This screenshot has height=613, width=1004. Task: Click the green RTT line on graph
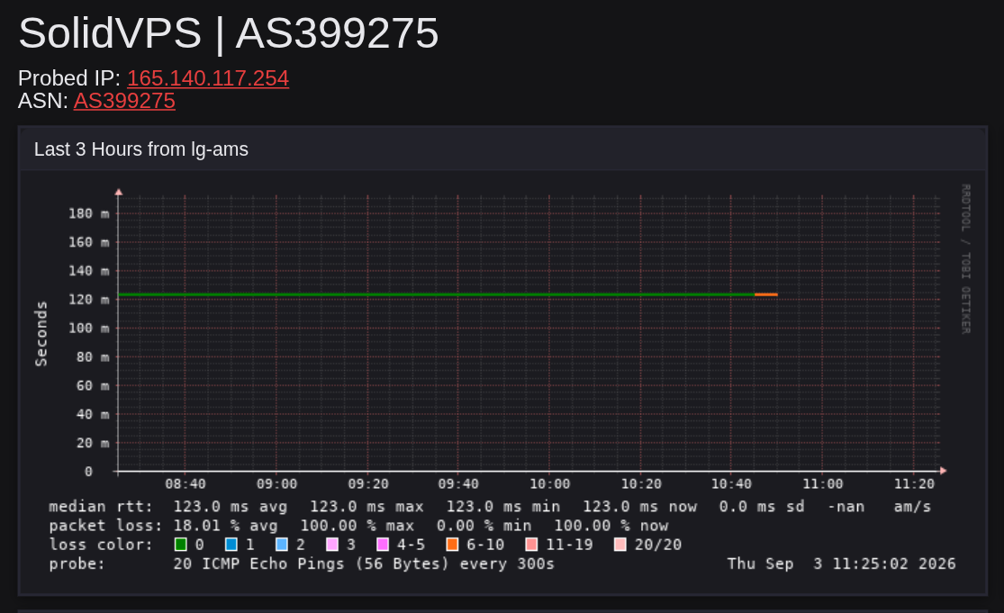[436, 295]
